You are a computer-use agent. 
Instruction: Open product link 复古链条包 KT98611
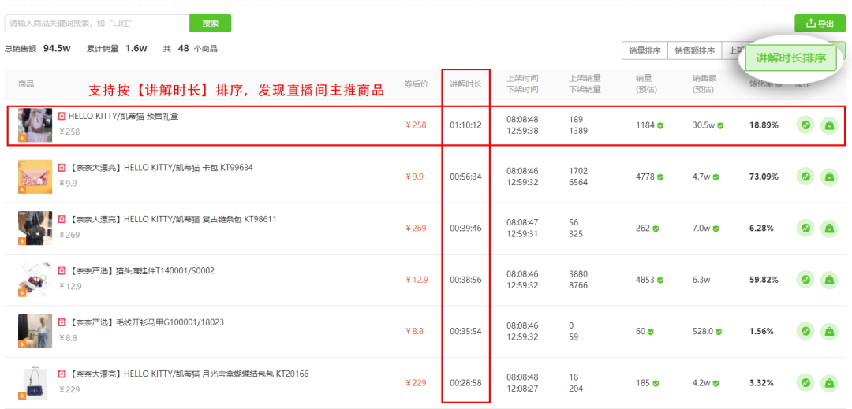coord(173,219)
